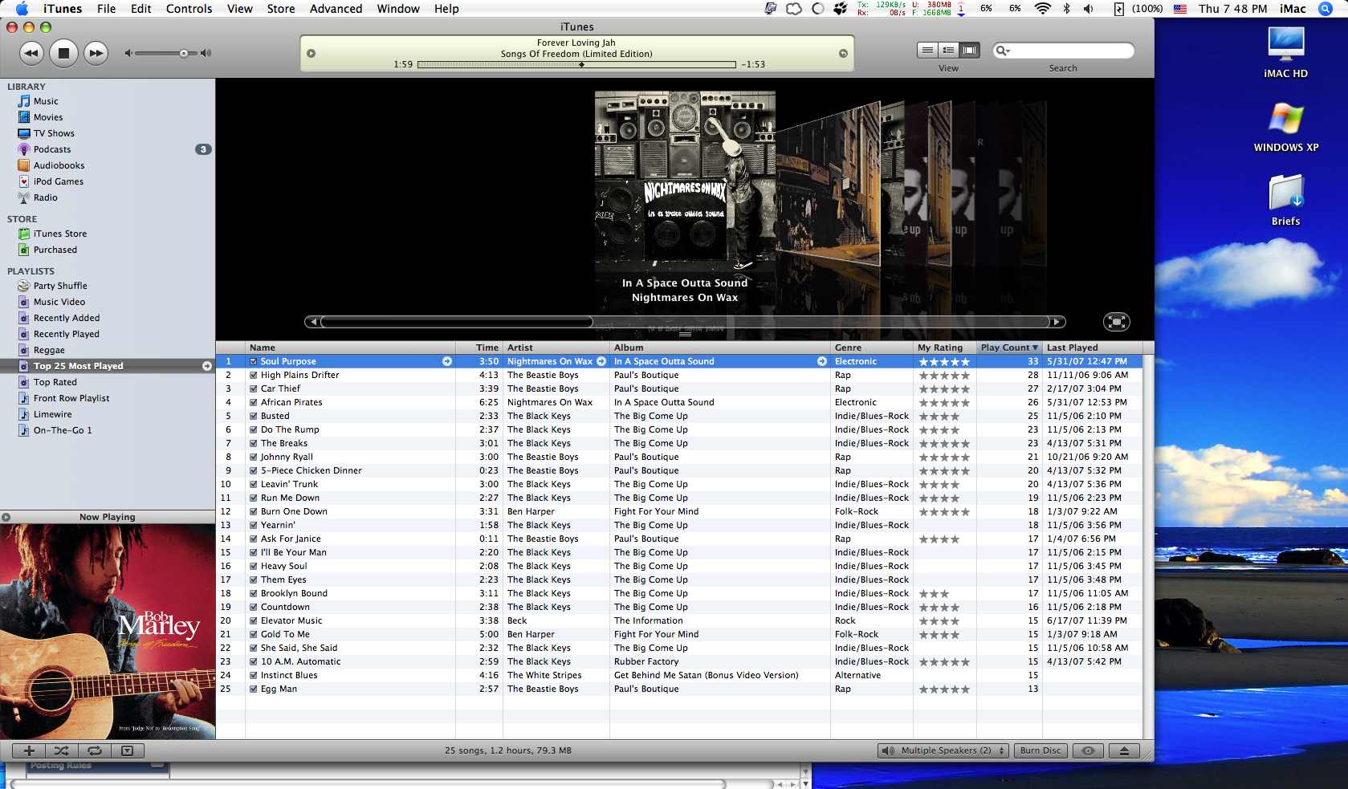Toggle repeat mode
The height and width of the screenshot is (789, 1348).
(94, 751)
